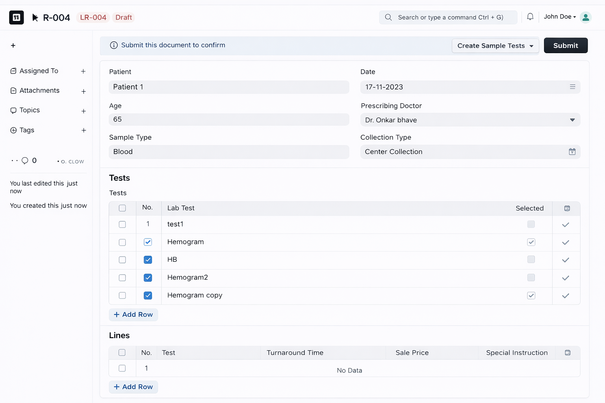Click the John Doe avatar icon
Screen dimensions: 605x403
(x=586, y=17)
